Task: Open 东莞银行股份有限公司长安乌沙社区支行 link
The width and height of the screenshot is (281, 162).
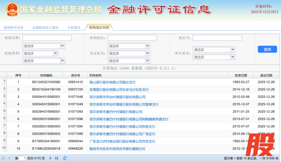Action: [x=119, y=90]
